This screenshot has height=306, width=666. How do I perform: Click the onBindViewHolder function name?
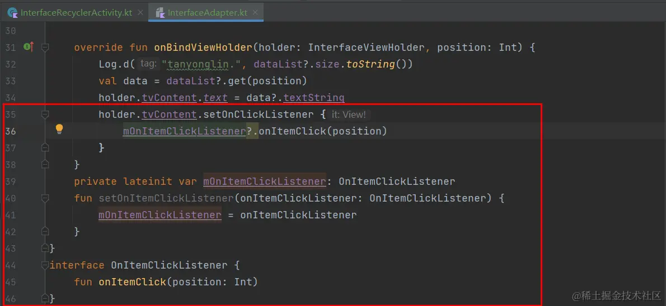[204, 47]
